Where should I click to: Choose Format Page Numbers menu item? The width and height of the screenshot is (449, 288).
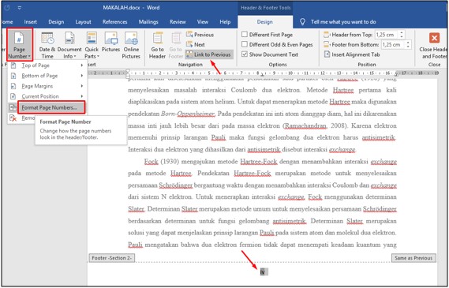51,107
